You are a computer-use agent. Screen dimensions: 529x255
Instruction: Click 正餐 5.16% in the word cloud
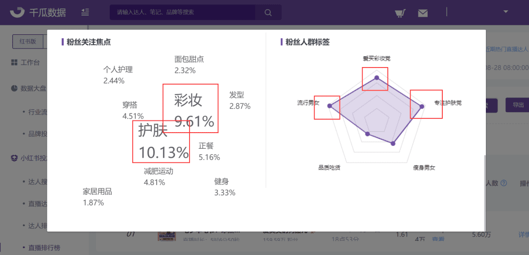click(x=209, y=151)
